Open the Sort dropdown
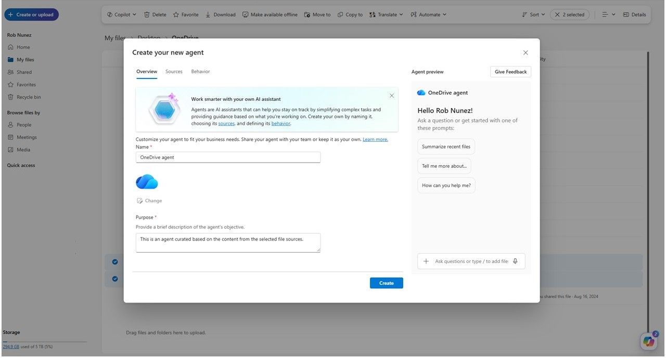Screen dimensions: 666x358 point(533,15)
